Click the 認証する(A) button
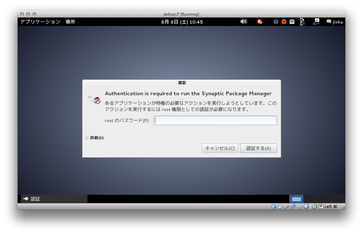363x234 pixels. tap(258, 148)
